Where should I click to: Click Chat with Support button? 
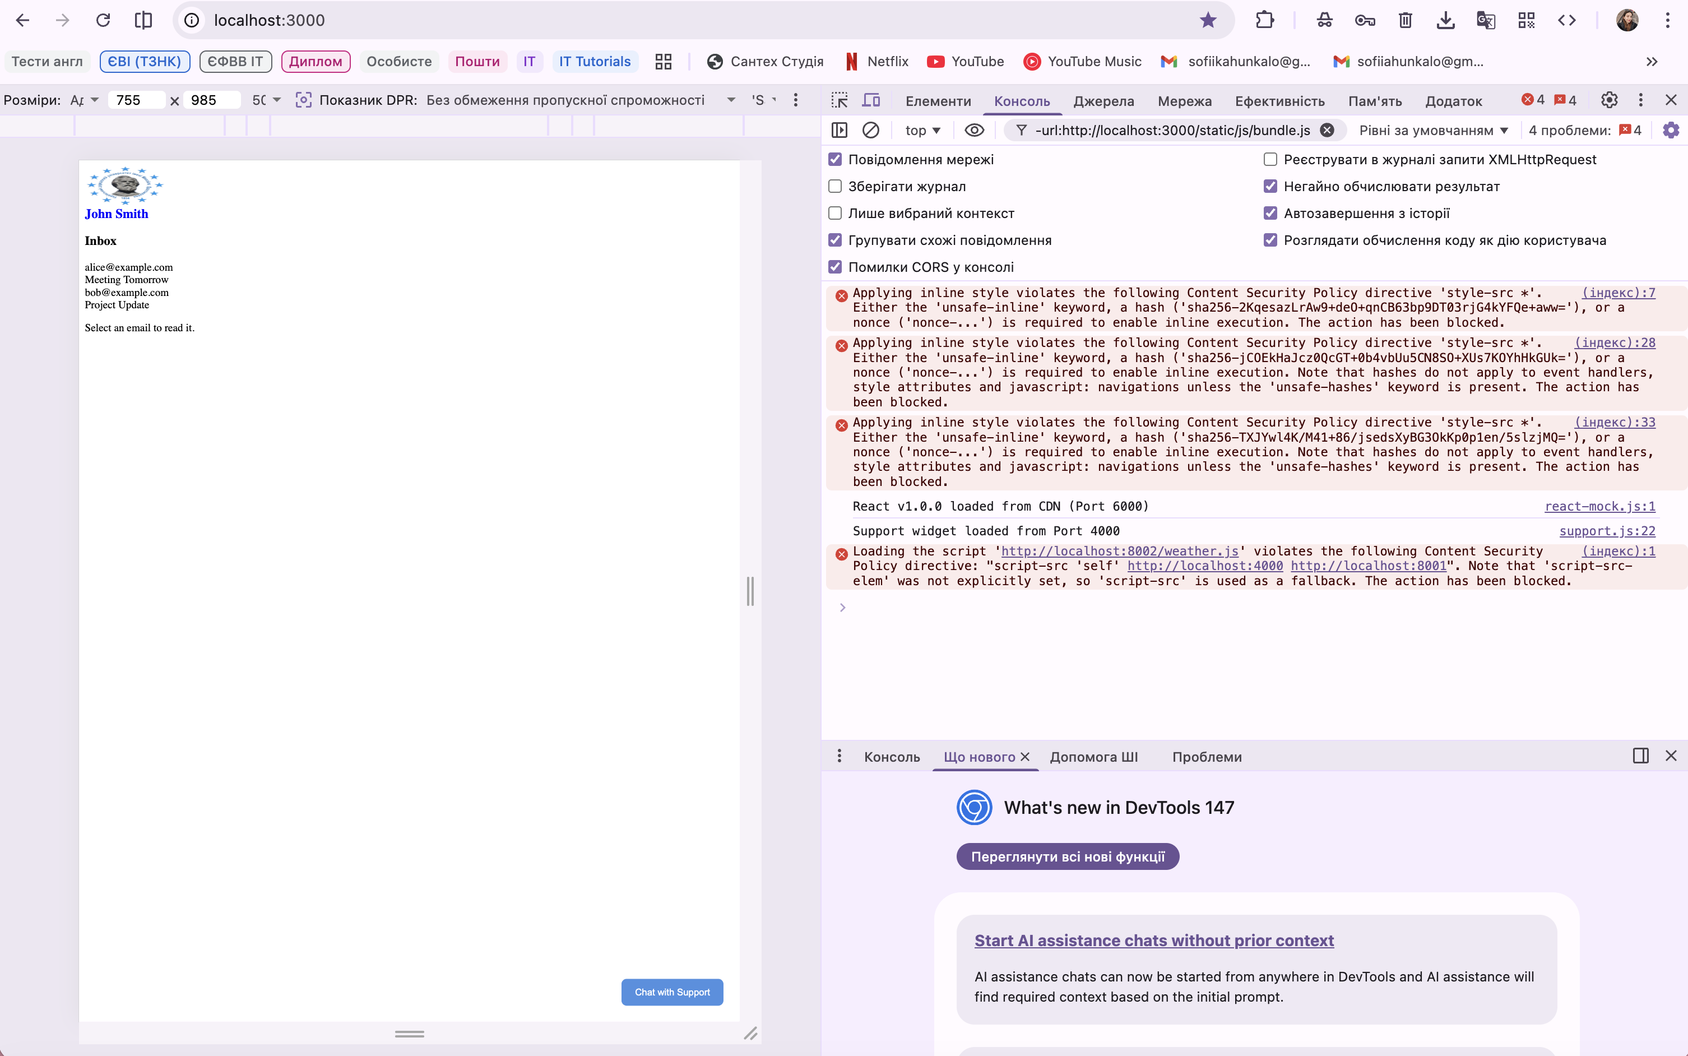pyautogui.click(x=673, y=992)
